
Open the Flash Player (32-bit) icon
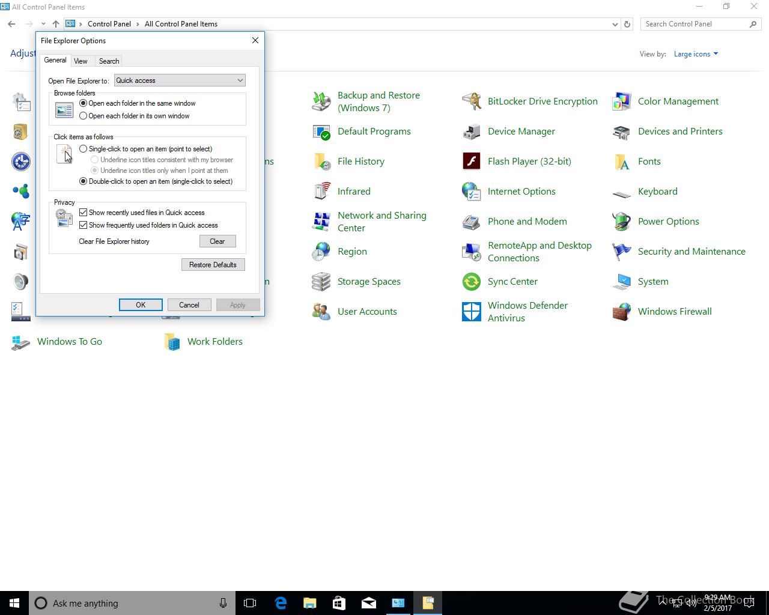(472, 162)
